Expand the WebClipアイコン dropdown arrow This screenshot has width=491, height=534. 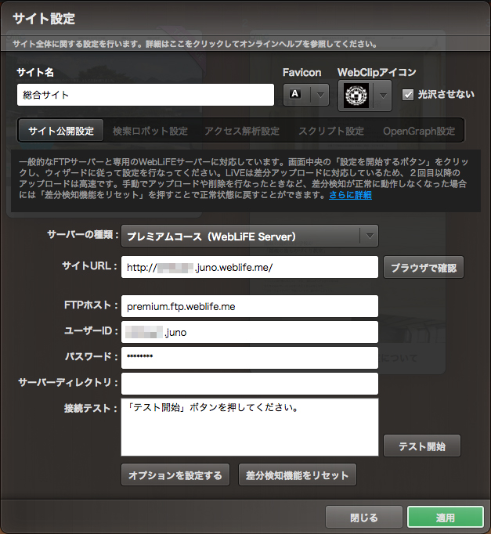(x=383, y=96)
